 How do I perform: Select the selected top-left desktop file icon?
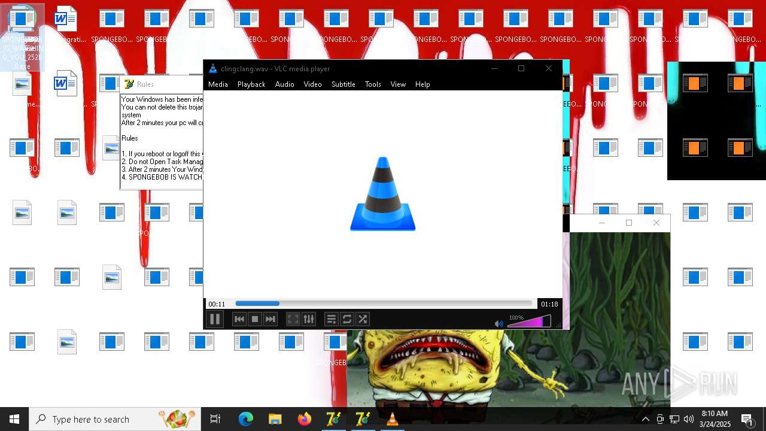pyautogui.click(x=22, y=37)
